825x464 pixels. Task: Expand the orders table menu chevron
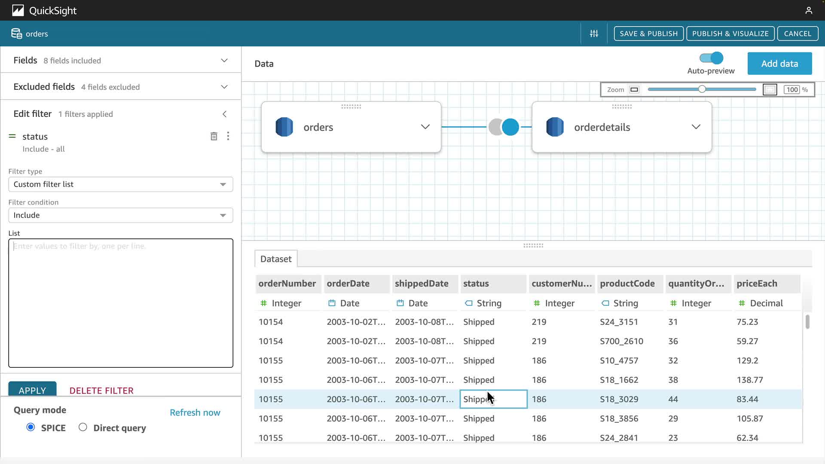coord(425,127)
